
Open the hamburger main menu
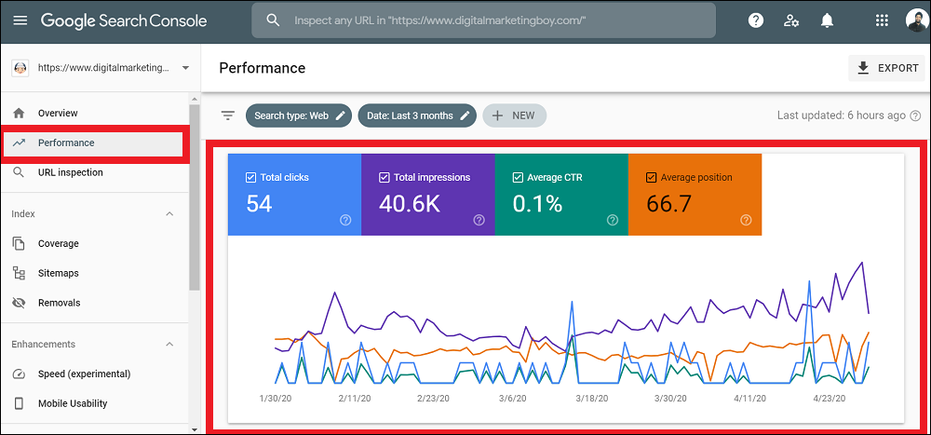[20, 20]
